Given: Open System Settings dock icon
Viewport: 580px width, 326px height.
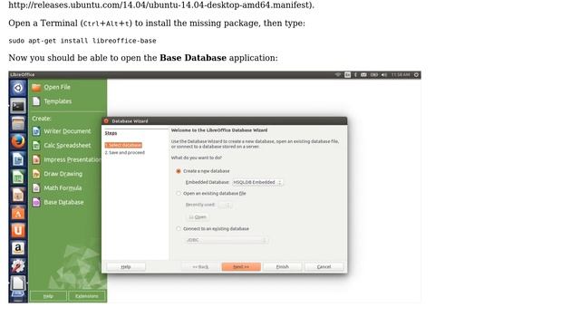Looking at the screenshot, I should click(18, 265).
